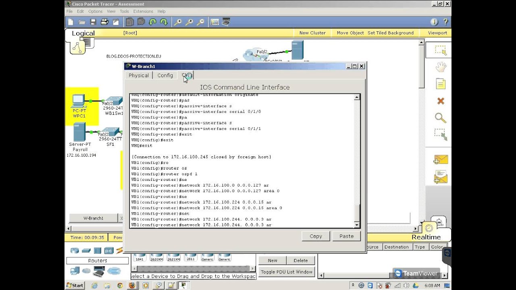Click the Print toolbar icon

(x=104, y=22)
